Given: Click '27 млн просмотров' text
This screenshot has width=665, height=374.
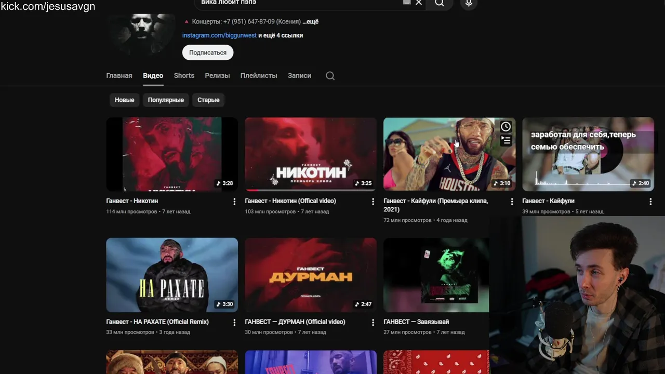Looking at the screenshot, I should coord(407,332).
